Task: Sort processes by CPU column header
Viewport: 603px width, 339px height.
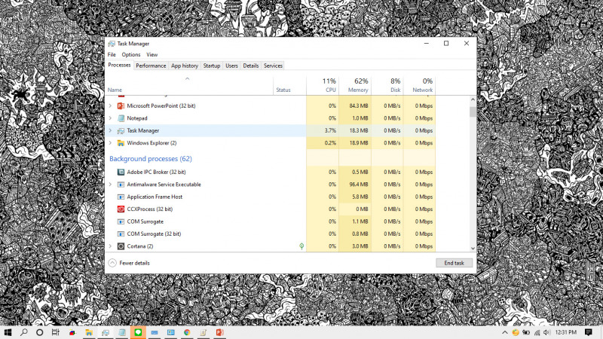Action: pos(323,85)
